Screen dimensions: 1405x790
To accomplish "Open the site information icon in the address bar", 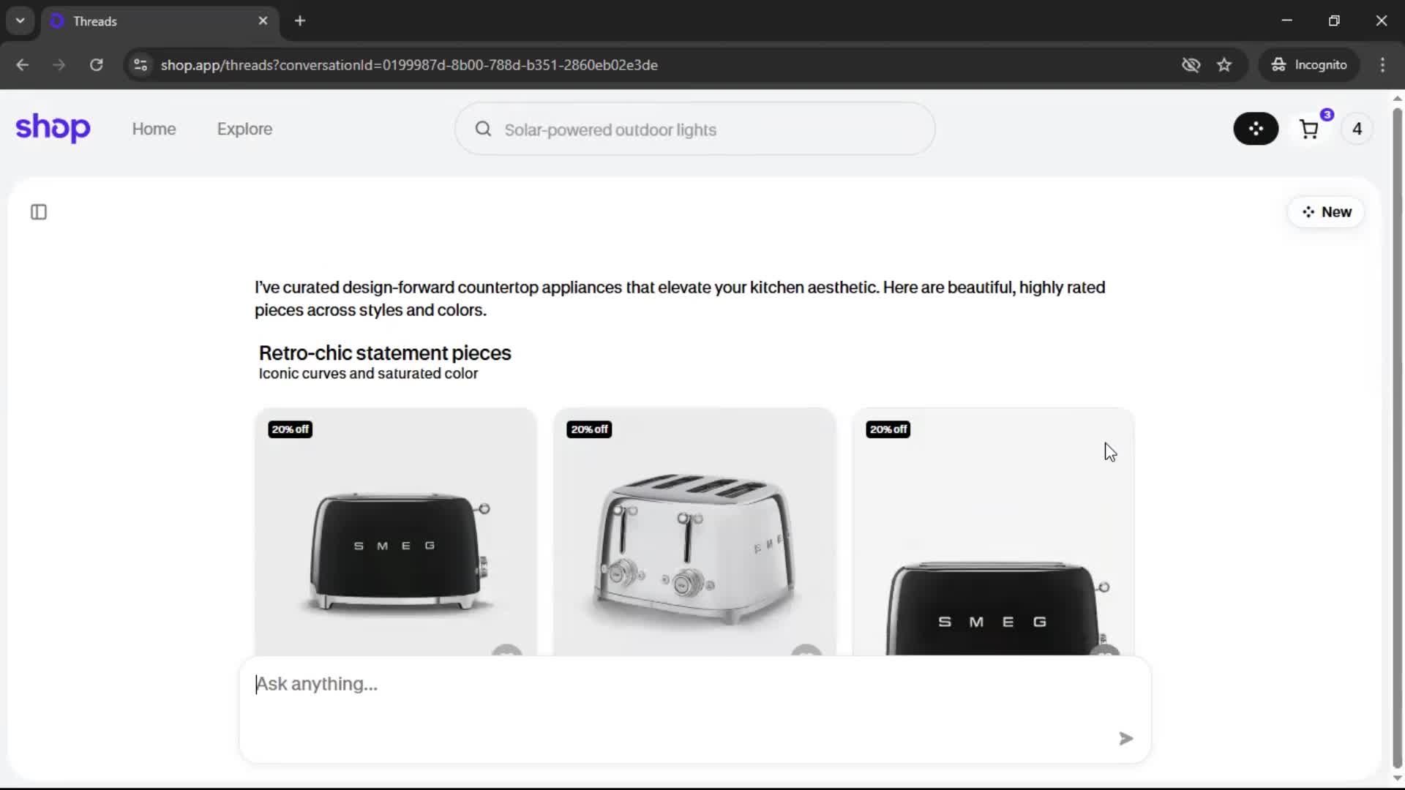I will (x=140, y=65).
